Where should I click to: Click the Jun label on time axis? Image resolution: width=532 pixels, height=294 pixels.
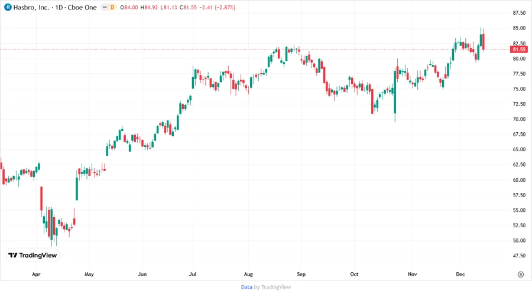tap(142, 275)
